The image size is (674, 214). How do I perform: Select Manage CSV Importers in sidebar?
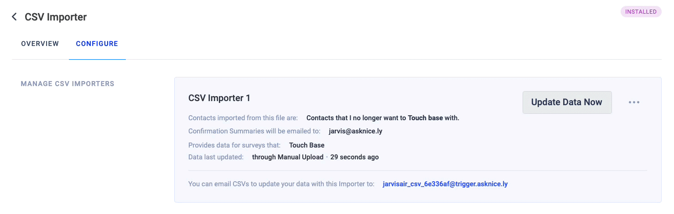(67, 84)
